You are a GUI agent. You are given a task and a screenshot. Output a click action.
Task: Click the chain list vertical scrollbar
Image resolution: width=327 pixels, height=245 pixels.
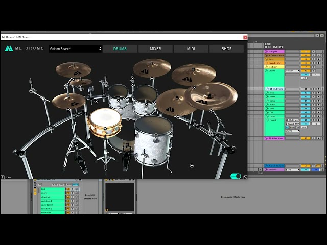point(39,191)
